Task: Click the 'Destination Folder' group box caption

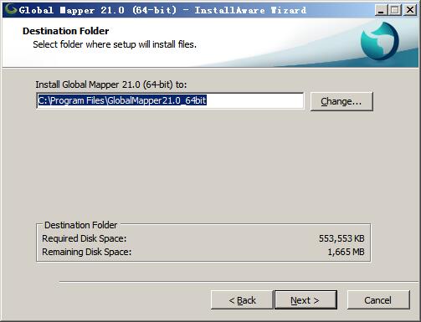Action: click(x=80, y=225)
